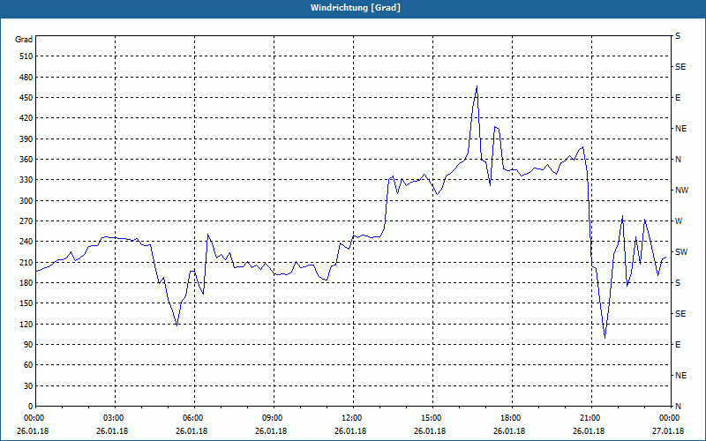Select the E compass label level with 450
This screenshot has height=441, width=706.
coord(678,98)
